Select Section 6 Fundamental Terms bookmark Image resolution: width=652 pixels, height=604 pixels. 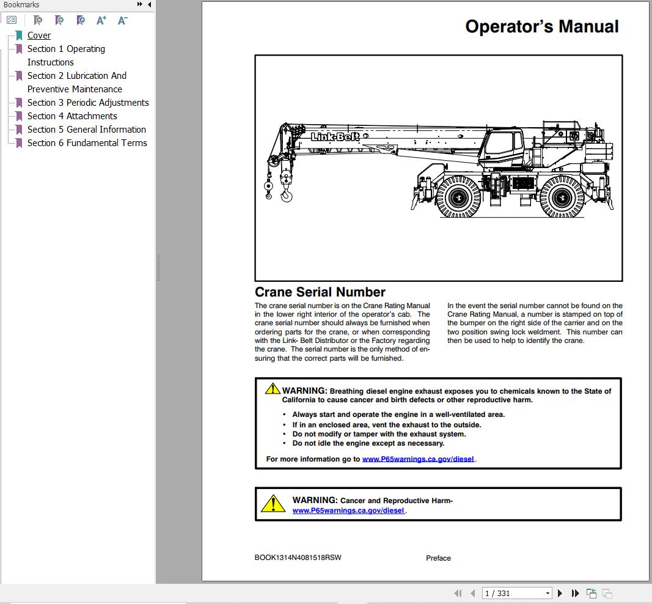(x=87, y=142)
